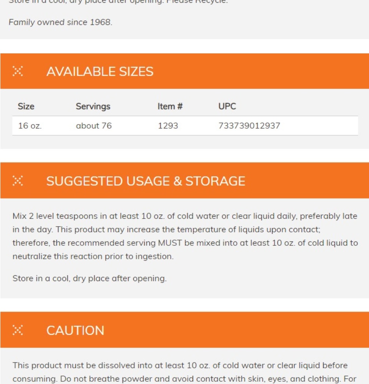The width and height of the screenshot is (369, 384).
Task: Click the Suggested Usage & Storage cross icon
Action: click(x=18, y=181)
